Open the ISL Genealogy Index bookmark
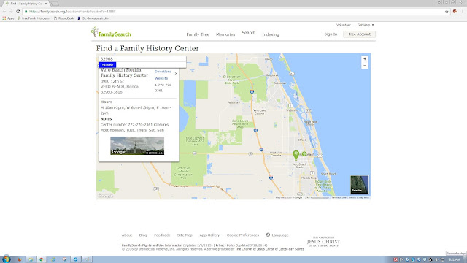This screenshot has width=467, height=263. [93, 18]
